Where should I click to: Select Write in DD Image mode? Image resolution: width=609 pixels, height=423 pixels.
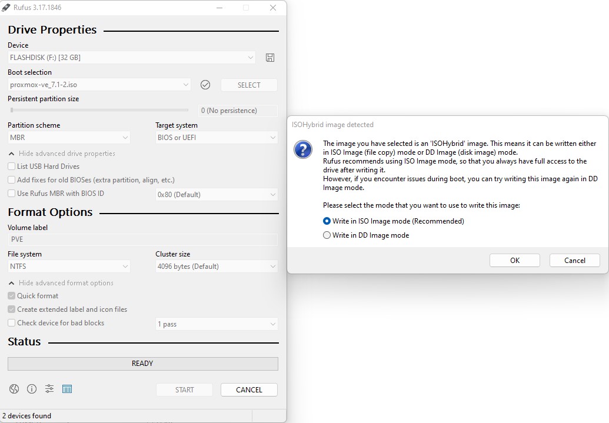327,235
